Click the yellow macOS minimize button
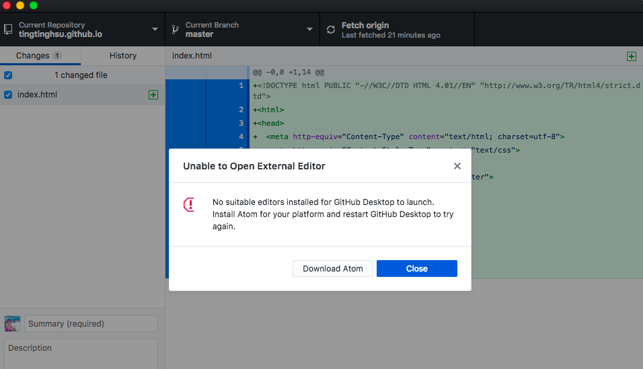This screenshot has width=643, height=369. [20, 5]
